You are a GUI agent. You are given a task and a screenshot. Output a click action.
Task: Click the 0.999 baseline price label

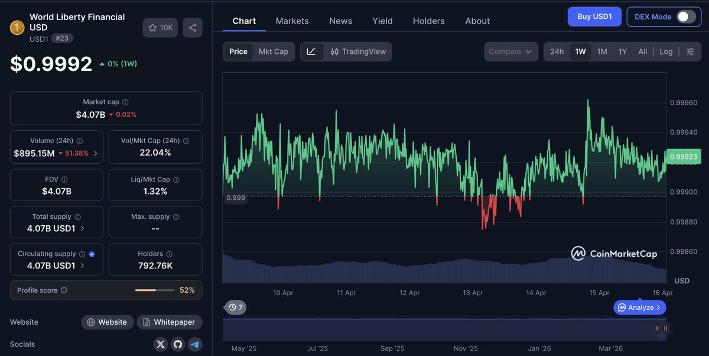click(x=235, y=198)
